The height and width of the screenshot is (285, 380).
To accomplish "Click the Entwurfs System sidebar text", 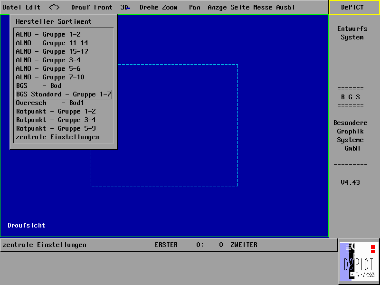I will coord(352,33).
